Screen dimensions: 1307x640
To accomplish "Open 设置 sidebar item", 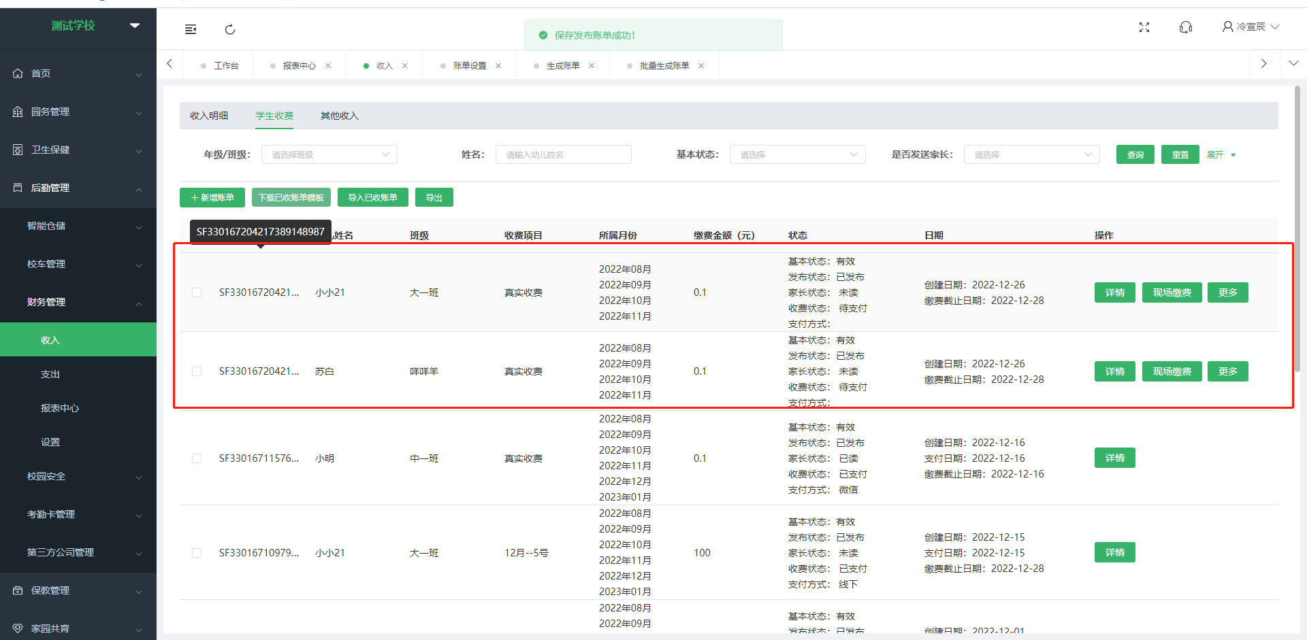I will coord(78,442).
